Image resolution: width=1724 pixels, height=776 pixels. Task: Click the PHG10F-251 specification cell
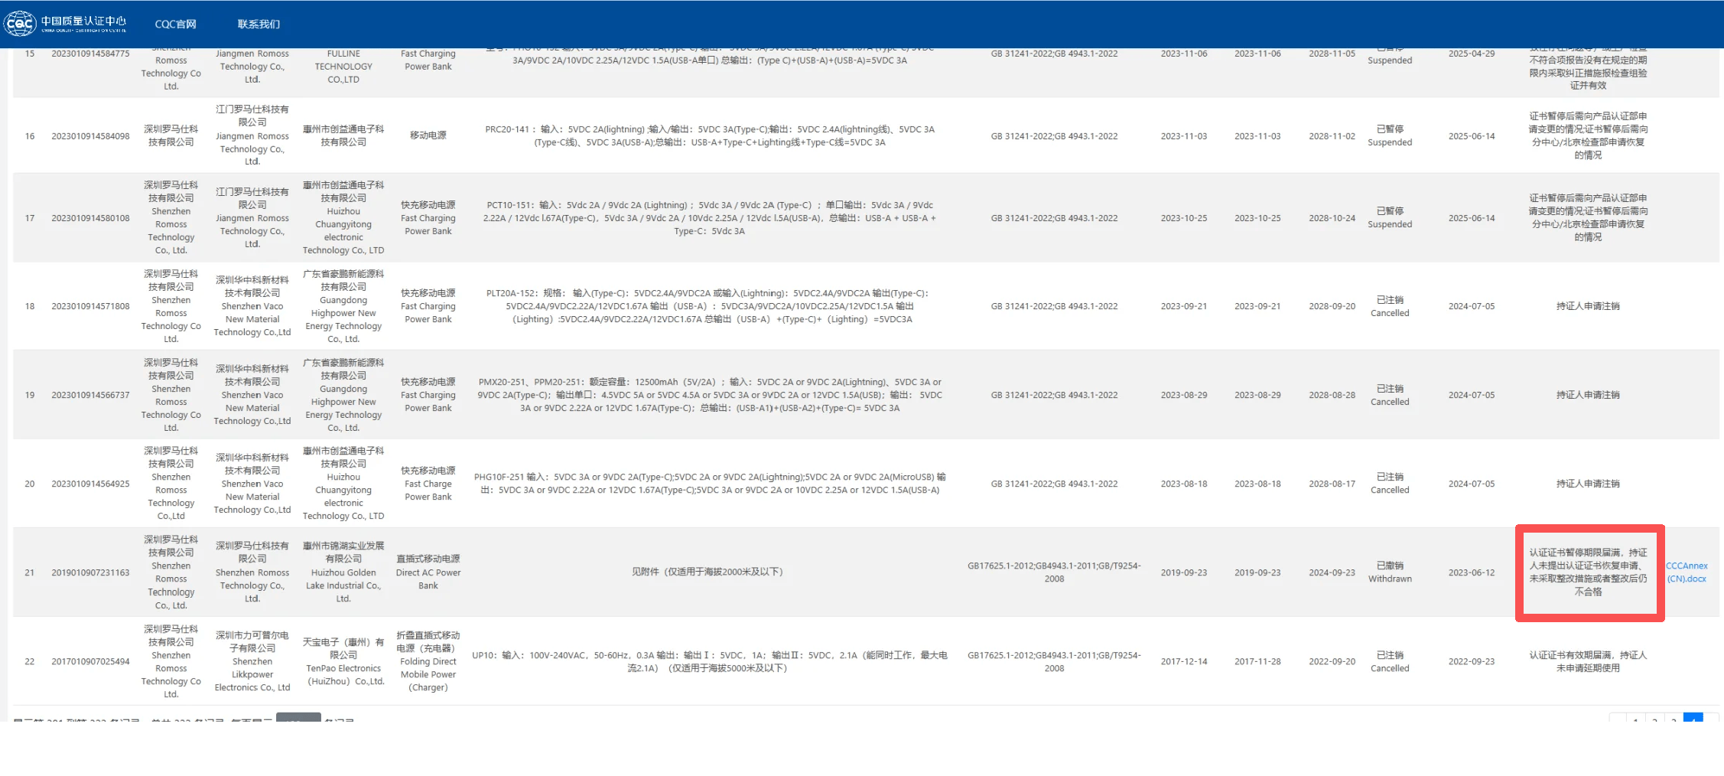710,483
